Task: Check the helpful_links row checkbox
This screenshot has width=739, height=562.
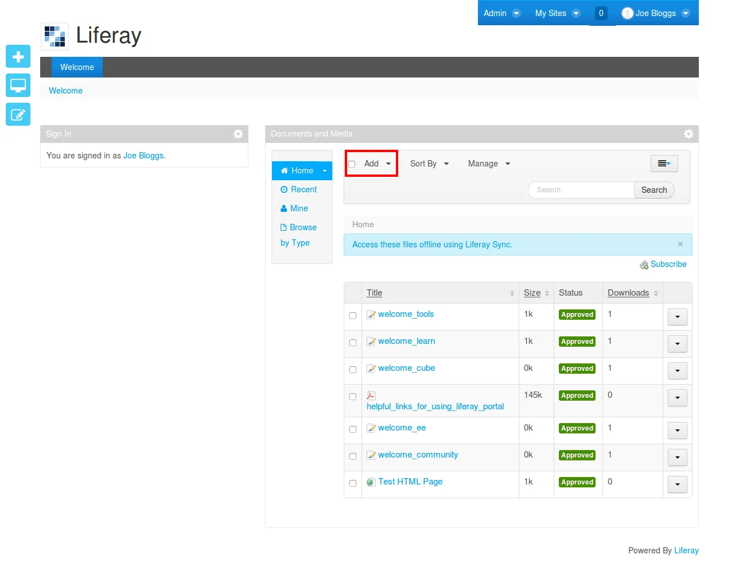Action: pyautogui.click(x=353, y=397)
